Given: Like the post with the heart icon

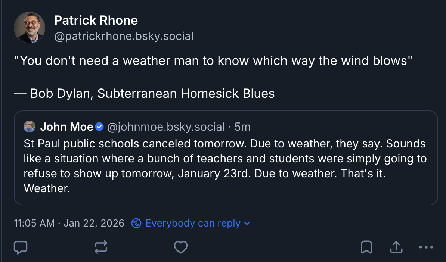Looking at the screenshot, I should pos(181,247).
